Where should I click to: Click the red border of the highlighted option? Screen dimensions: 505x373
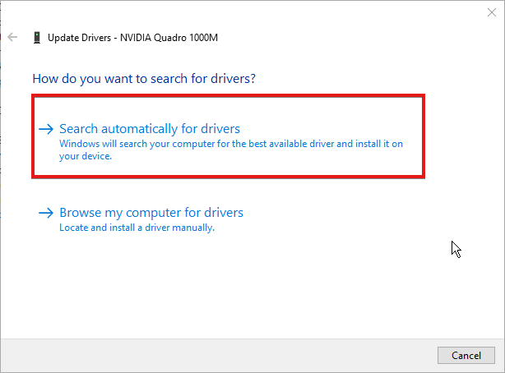228,96
